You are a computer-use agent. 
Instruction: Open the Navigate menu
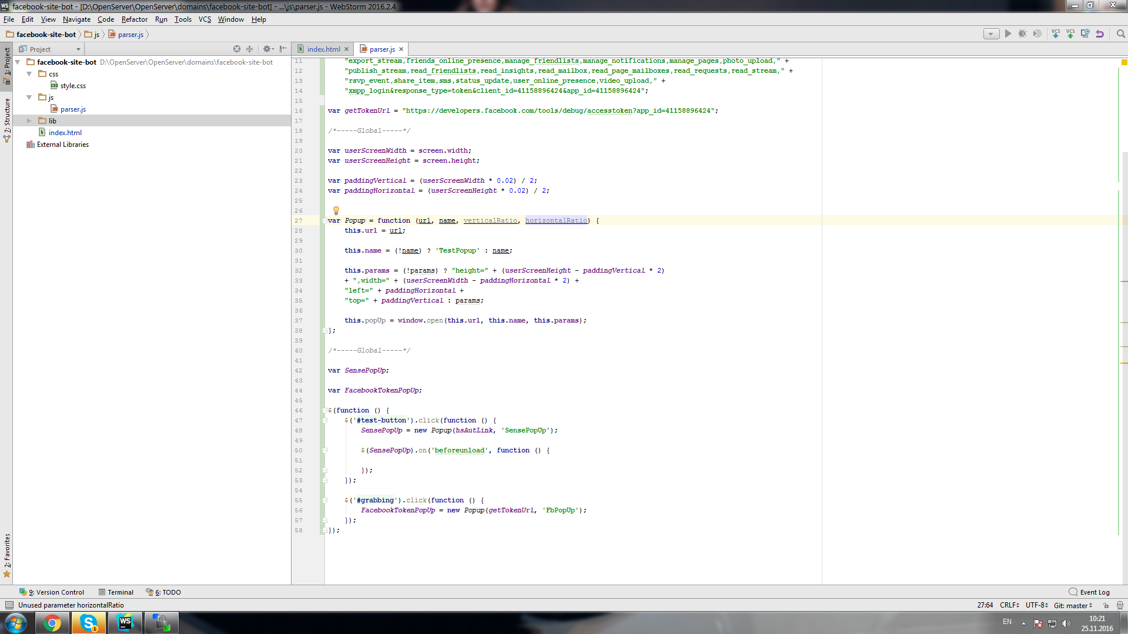pyautogui.click(x=77, y=19)
